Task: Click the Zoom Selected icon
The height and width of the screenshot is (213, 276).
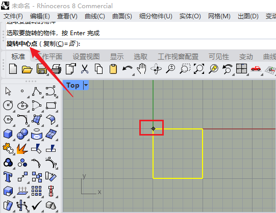Action: 213,69
